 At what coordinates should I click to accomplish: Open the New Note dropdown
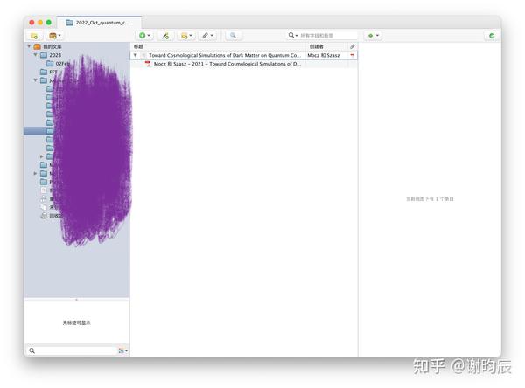click(186, 36)
